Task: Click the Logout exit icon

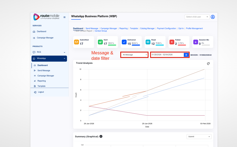Action: pyautogui.click(x=35, y=92)
